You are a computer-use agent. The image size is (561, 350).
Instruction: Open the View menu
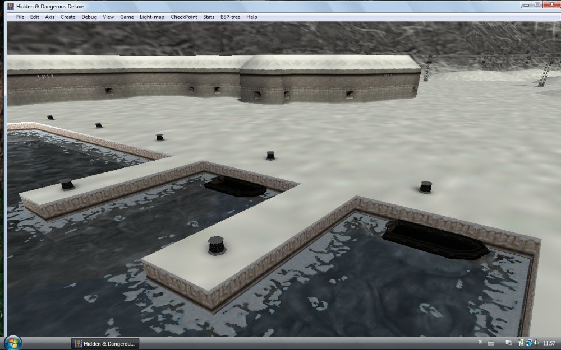[x=108, y=17]
